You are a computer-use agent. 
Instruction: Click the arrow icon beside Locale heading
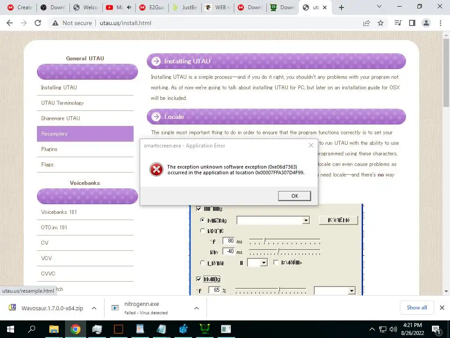[x=156, y=116]
